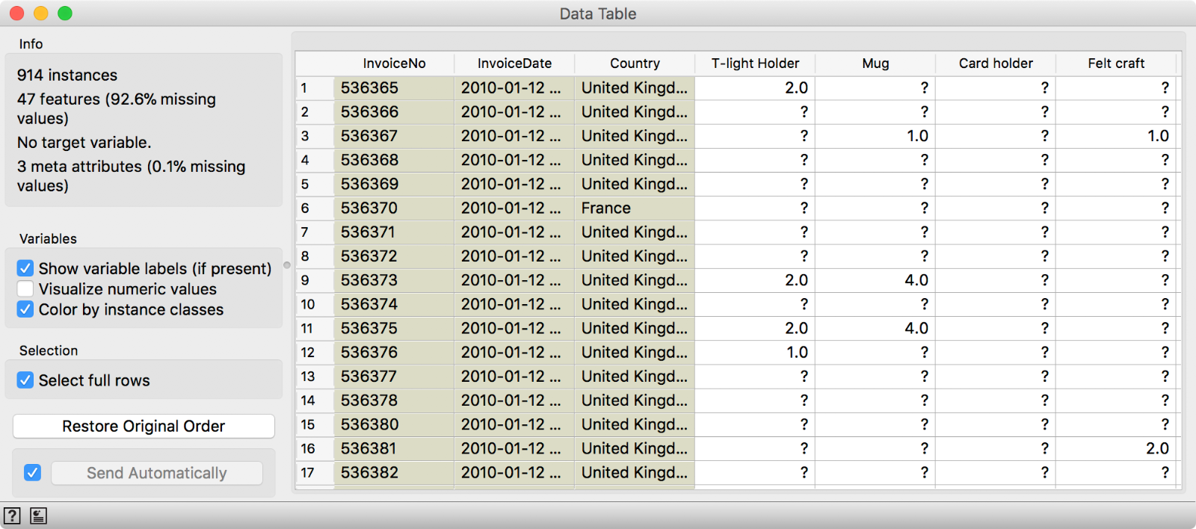Click the report icon in status bar
The height and width of the screenshot is (529, 1196).
[x=39, y=516]
